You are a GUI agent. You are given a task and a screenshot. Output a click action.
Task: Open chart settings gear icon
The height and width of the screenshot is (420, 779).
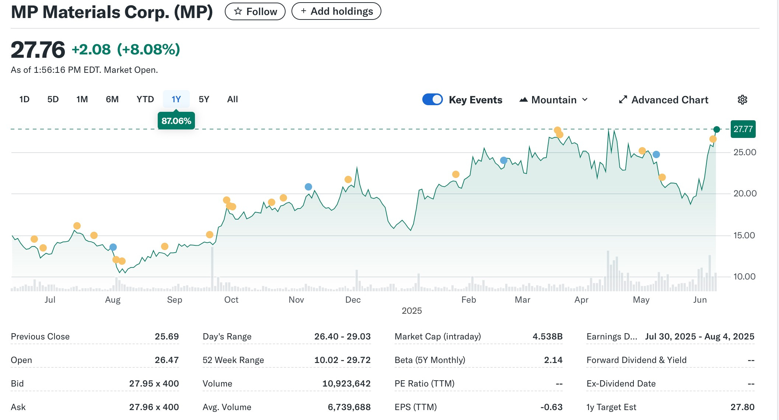742,100
